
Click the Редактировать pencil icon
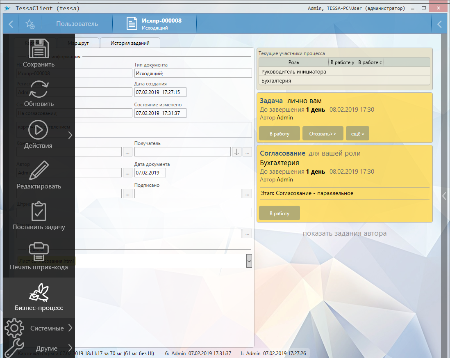39,170
